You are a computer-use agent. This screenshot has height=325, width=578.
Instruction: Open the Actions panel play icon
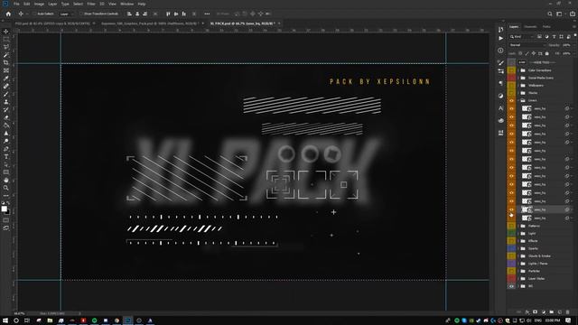tap(500, 38)
